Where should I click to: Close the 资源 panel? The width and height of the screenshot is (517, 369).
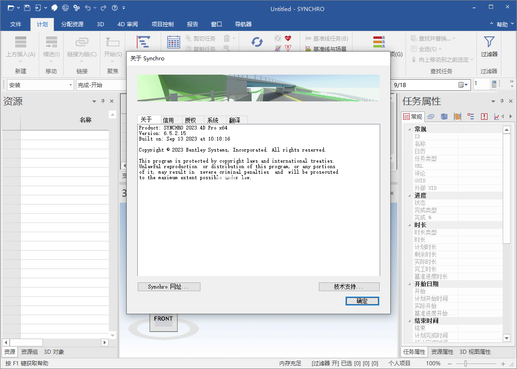(112, 101)
